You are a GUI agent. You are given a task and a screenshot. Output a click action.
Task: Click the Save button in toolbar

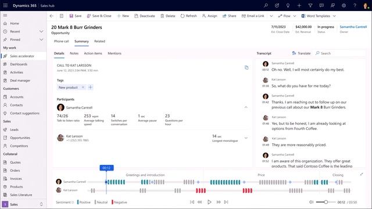pyautogui.click(x=76, y=16)
